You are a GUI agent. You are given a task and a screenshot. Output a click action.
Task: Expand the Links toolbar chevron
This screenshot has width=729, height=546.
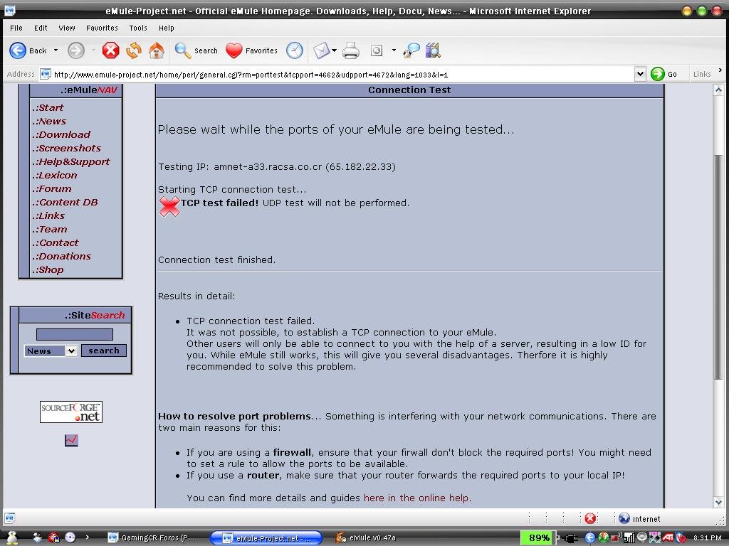[720, 70]
